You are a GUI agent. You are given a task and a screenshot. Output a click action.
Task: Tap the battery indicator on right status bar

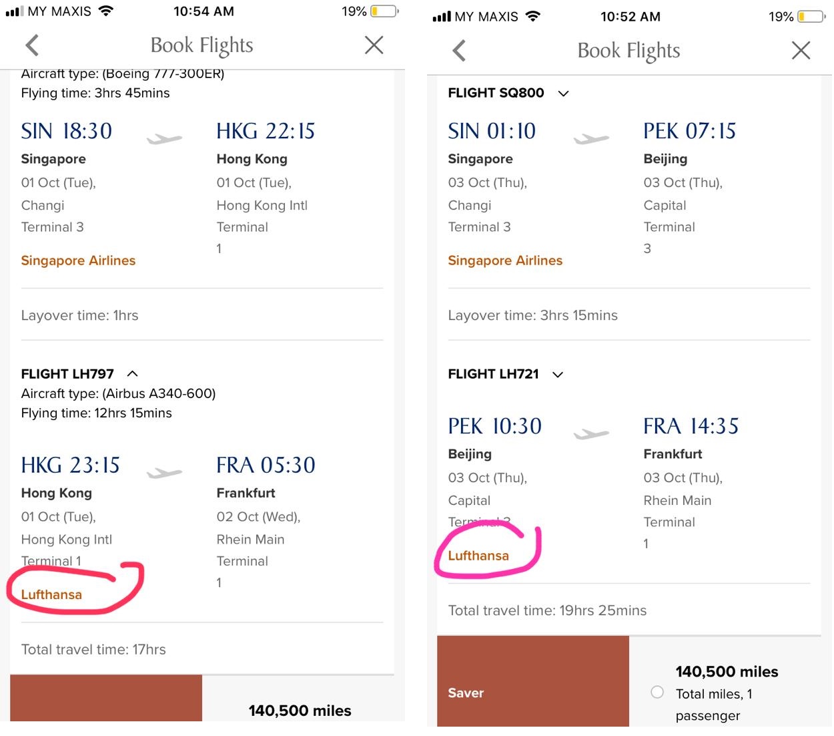point(811,17)
